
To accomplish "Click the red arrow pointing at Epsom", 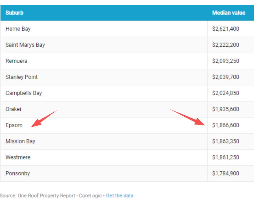I will 43,119.
